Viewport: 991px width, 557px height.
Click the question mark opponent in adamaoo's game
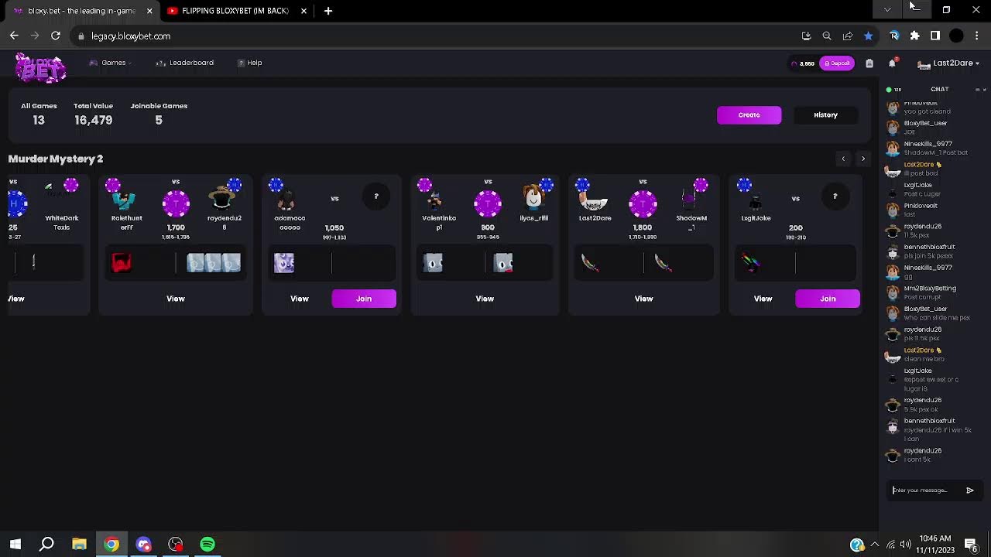(x=376, y=197)
